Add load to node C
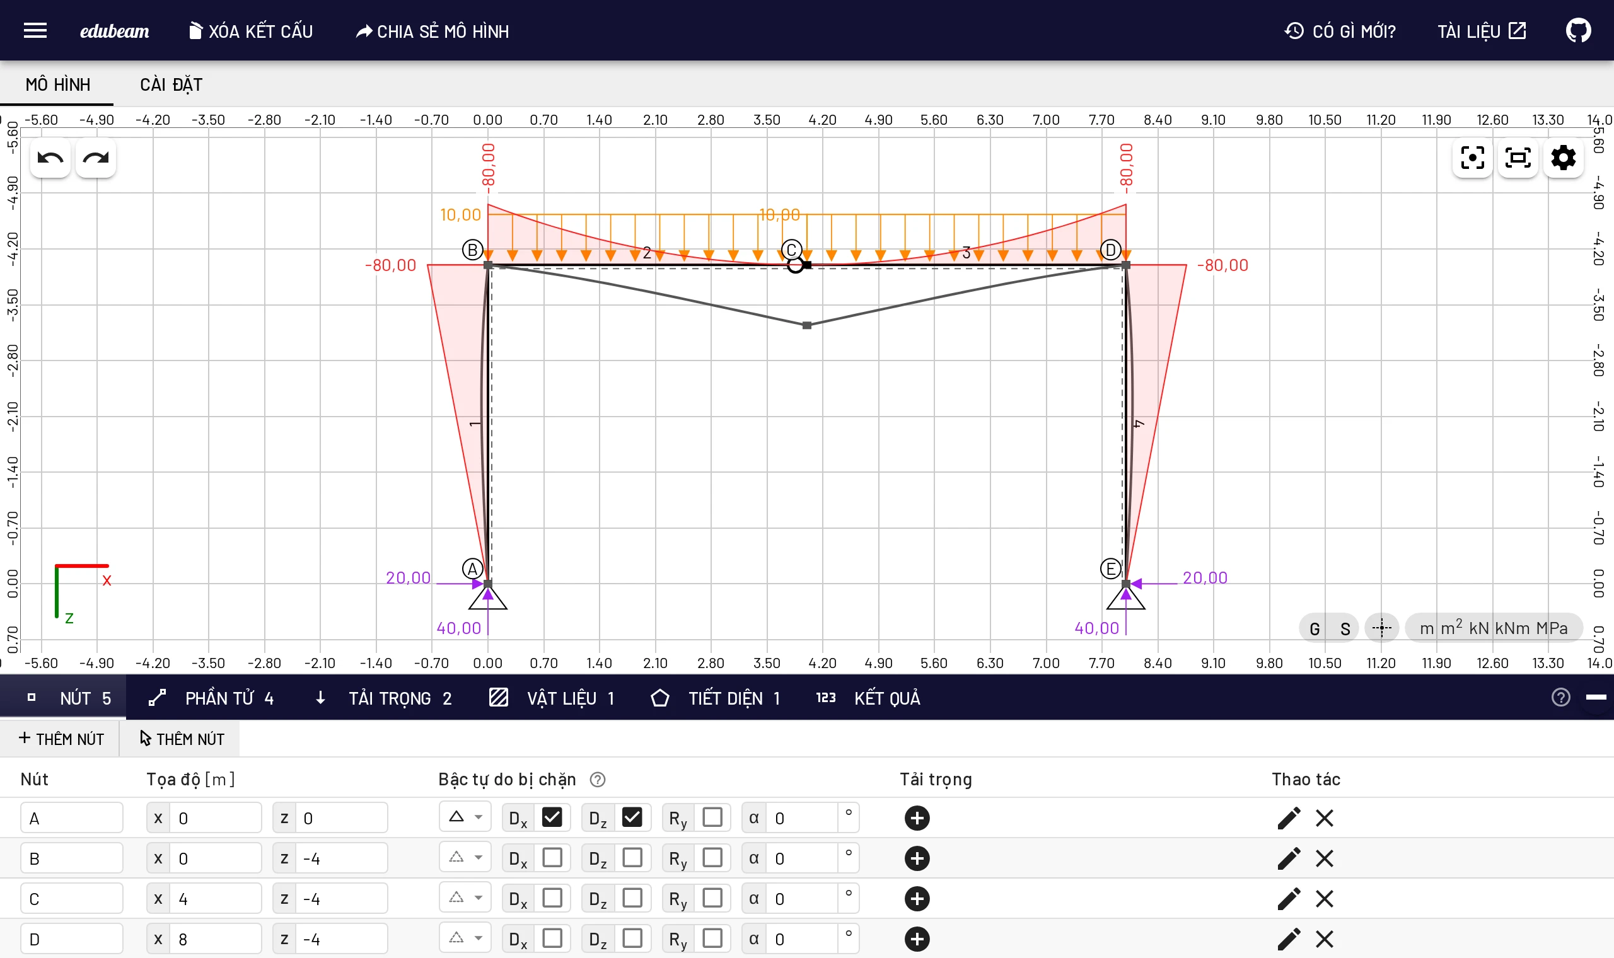The image size is (1614, 958). point(917,899)
